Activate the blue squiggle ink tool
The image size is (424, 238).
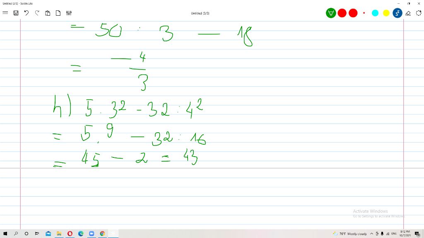[397, 13]
